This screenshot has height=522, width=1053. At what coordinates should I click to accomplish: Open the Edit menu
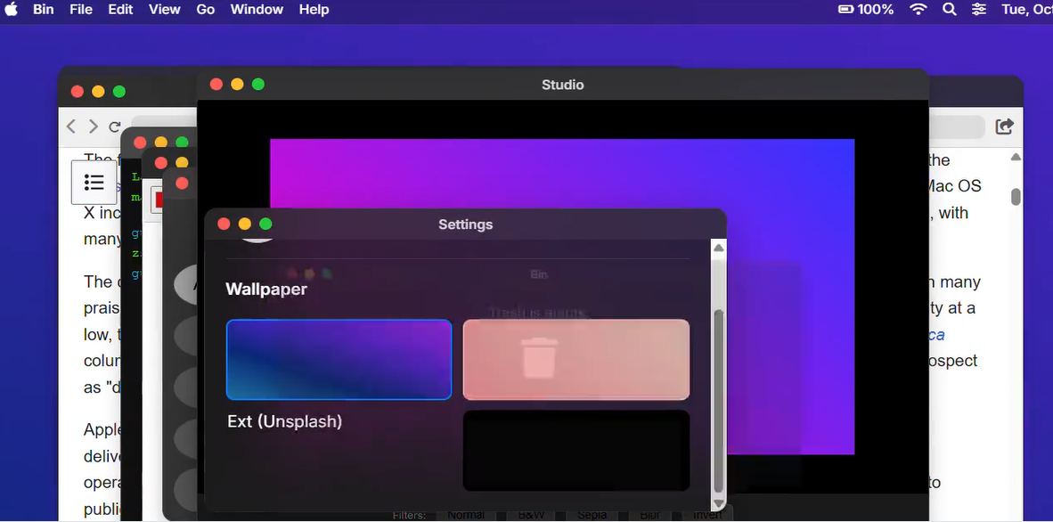(x=121, y=10)
